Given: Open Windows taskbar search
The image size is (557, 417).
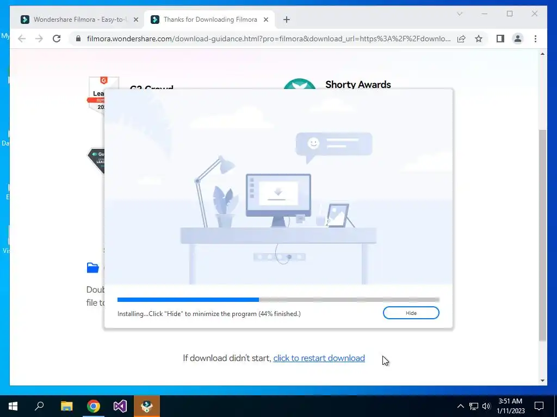Looking at the screenshot, I should (39, 406).
